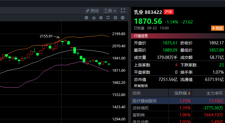Click the 上涨家数 value 4
This screenshot has width=225, height=123.
[176, 65]
